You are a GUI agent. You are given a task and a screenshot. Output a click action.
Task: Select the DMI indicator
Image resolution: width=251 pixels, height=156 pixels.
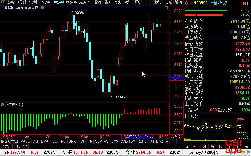(36, 141)
